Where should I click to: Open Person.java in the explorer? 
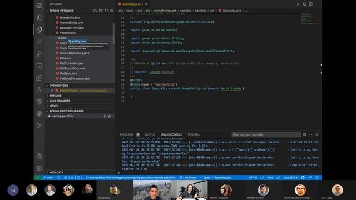pos(68,33)
